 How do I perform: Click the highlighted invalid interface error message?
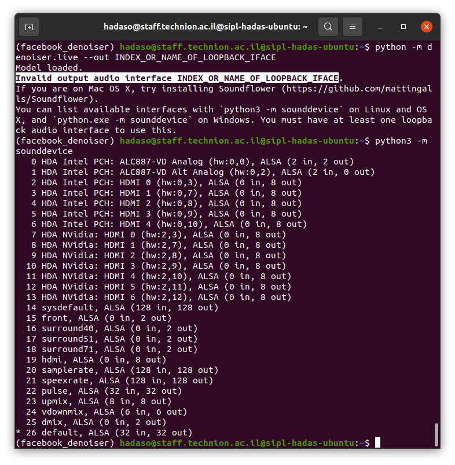tap(174, 78)
